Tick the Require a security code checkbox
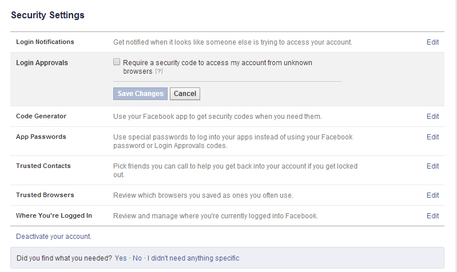 (x=117, y=62)
